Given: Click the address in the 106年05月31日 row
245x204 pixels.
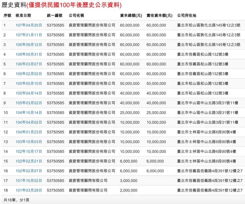Looking at the screenshot, I should pos(203,54).
